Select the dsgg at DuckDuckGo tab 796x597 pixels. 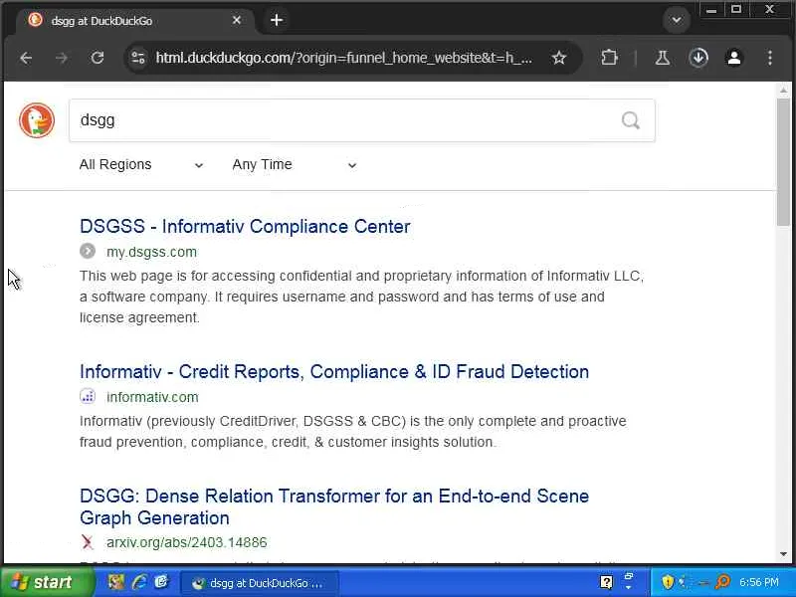134,21
